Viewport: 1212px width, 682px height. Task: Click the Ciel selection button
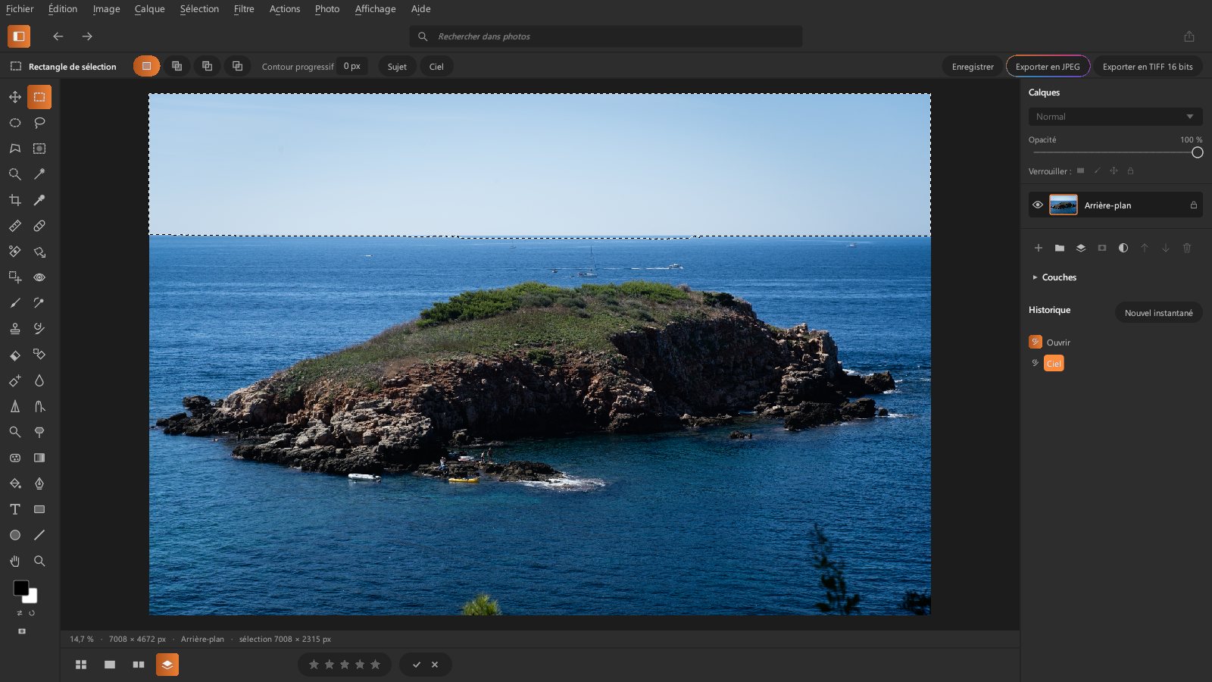click(x=436, y=67)
